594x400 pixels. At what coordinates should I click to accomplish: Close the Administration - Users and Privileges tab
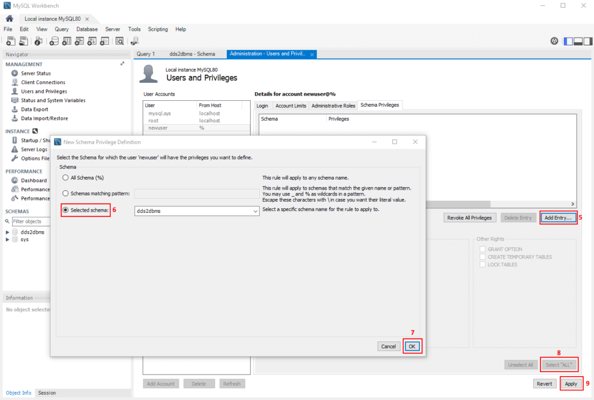pos(312,54)
